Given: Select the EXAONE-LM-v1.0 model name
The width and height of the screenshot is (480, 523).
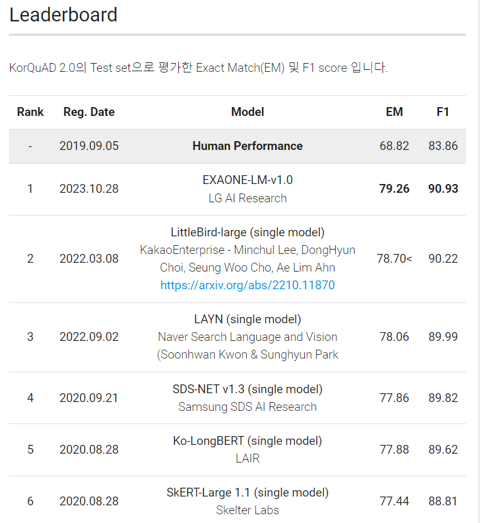Looking at the screenshot, I should click(248, 180).
